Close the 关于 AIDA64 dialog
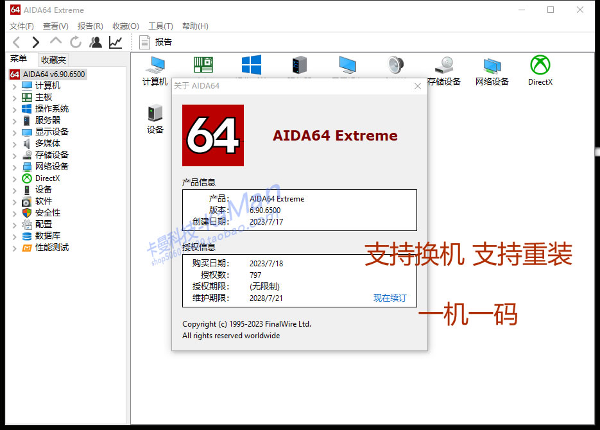The image size is (600, 430). (418, 86)
